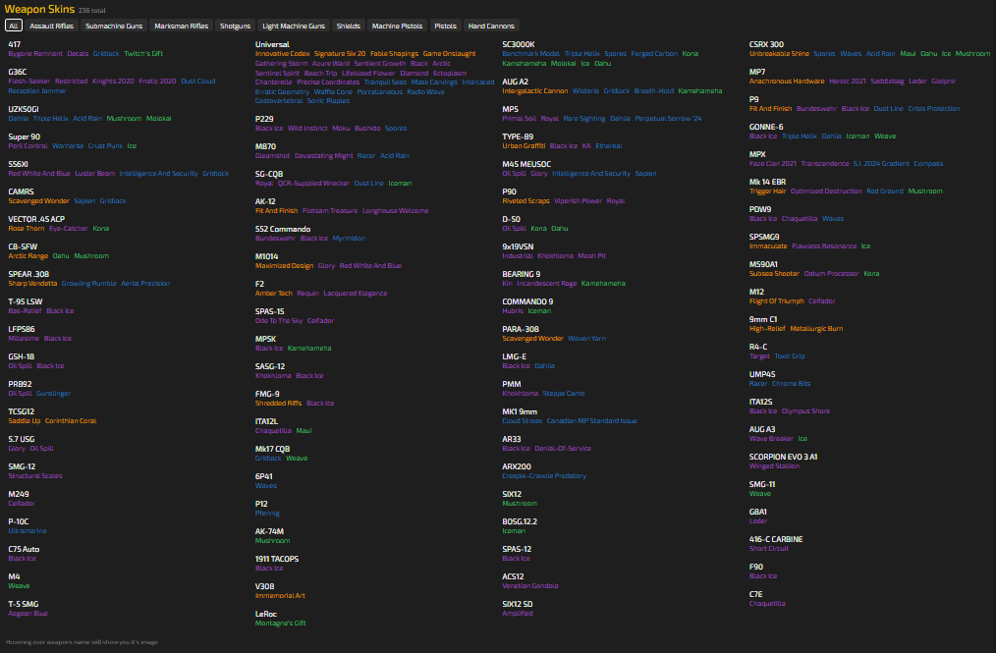This screenshot has height=653, width=996.
Task: Select the Innovative Codex universal skin
Action: (x=283, y=53)
